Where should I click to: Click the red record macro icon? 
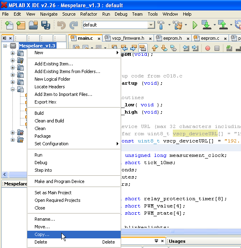208,48
